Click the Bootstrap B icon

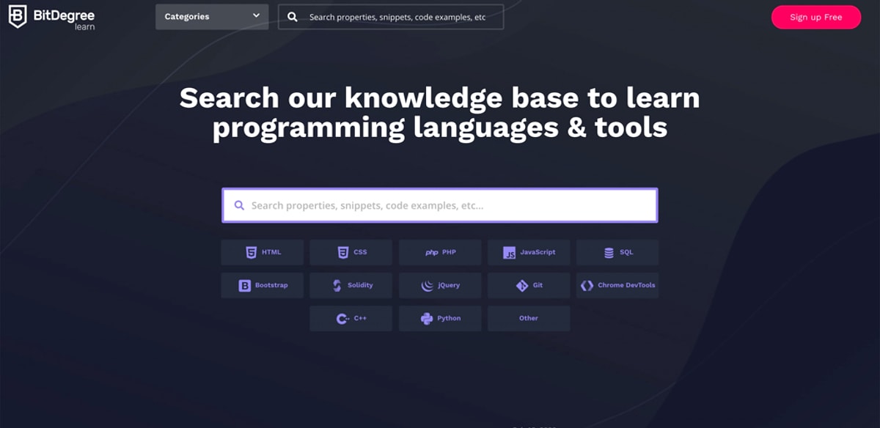245,286
